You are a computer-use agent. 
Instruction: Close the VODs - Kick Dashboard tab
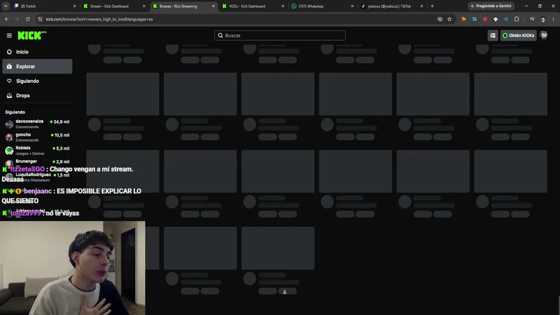pyautogui.click(x=283, y=6)
